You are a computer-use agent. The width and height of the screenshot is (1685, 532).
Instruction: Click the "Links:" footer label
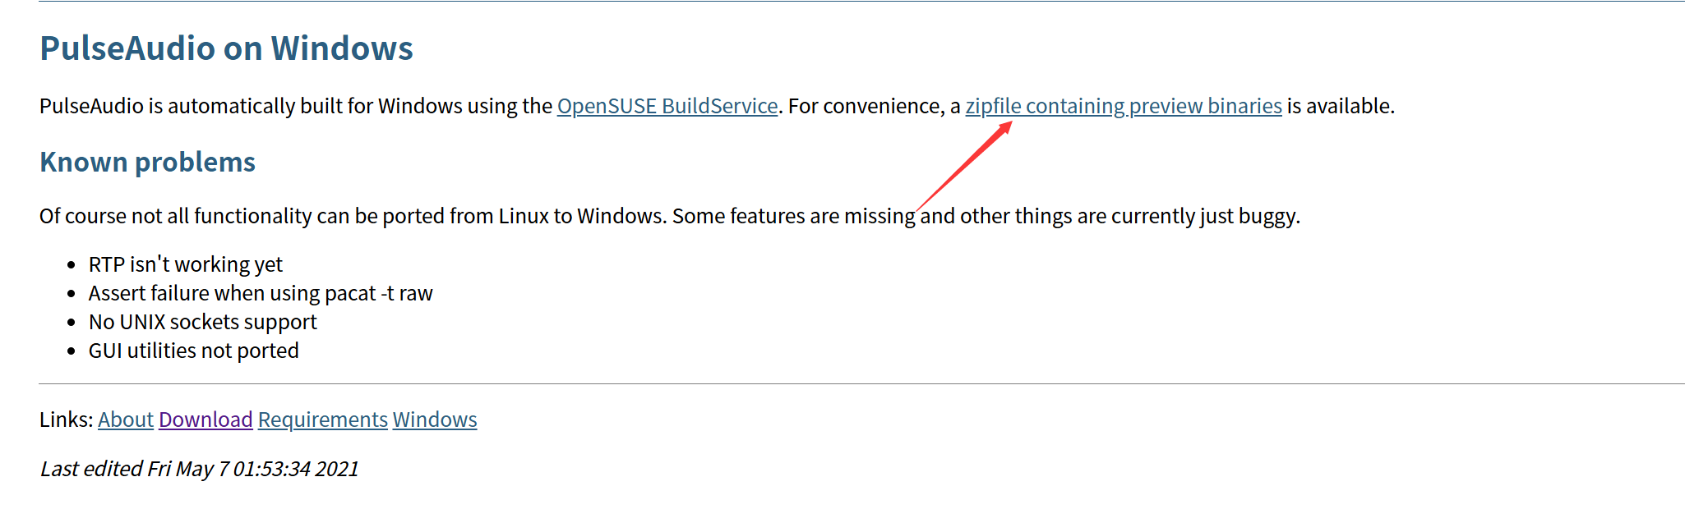click(66, 420)
